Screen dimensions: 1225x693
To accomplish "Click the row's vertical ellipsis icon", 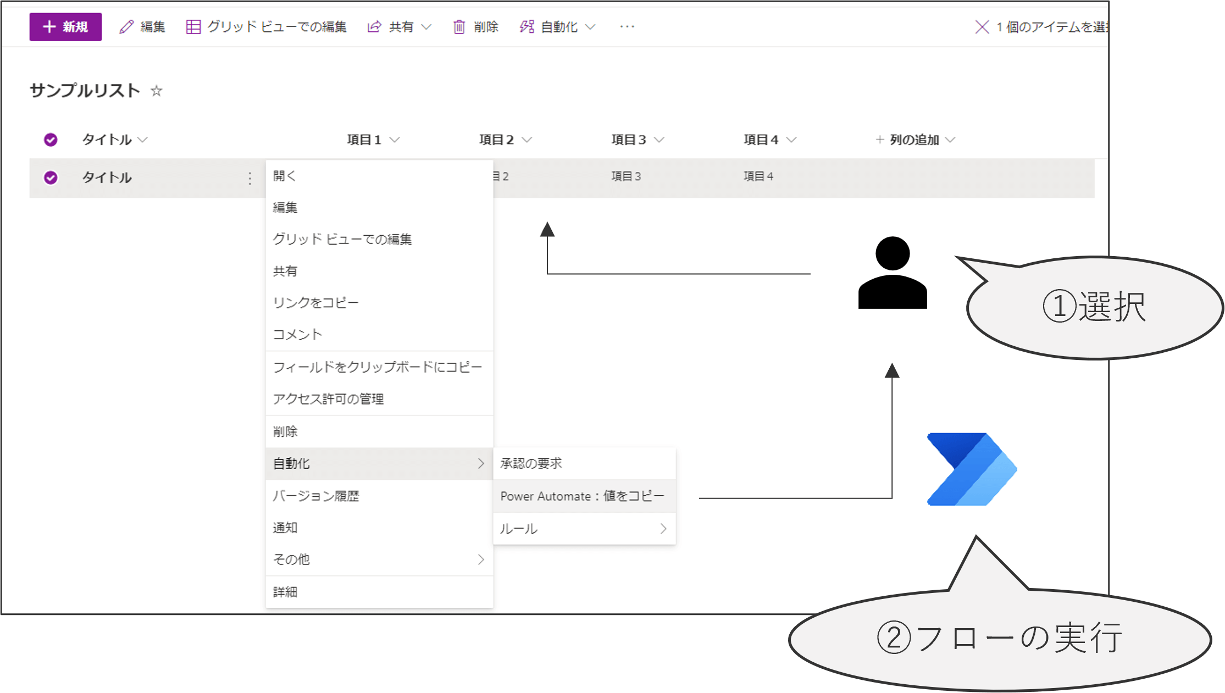I will click(250, 178).
